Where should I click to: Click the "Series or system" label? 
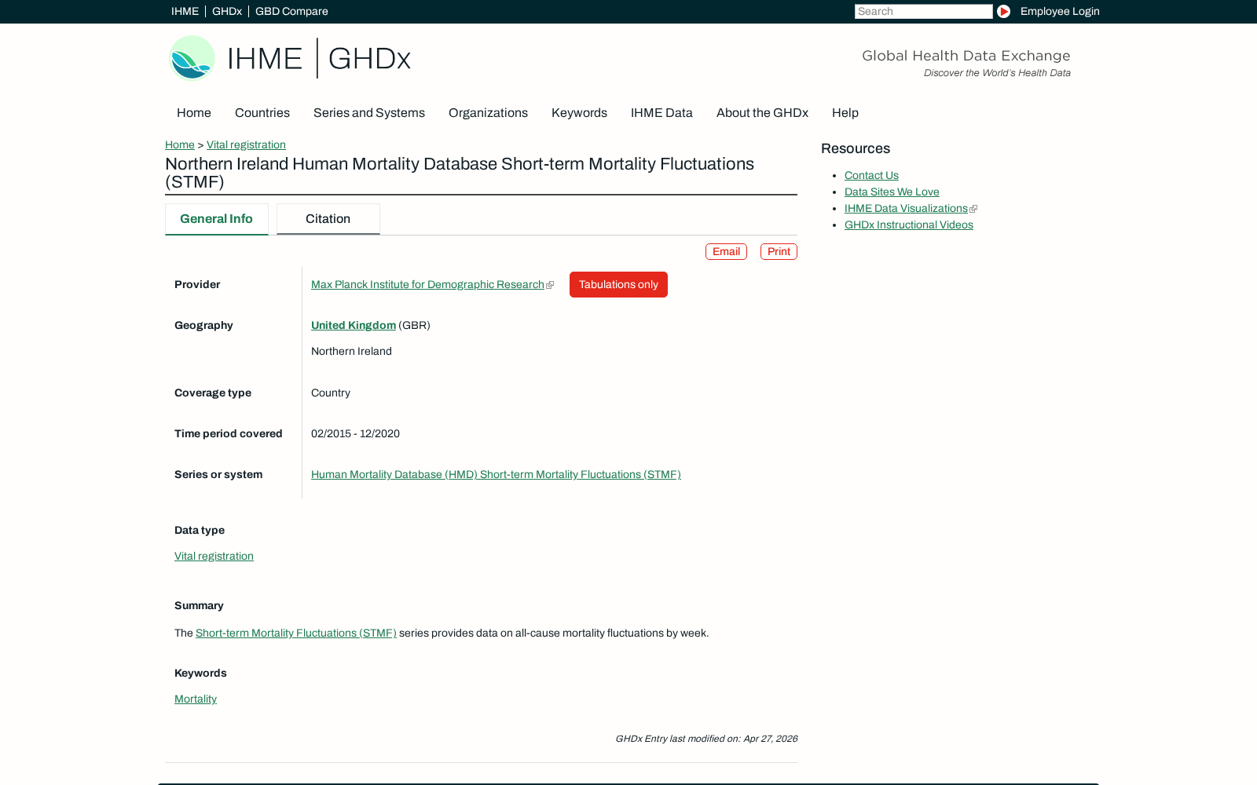[218, 474]
